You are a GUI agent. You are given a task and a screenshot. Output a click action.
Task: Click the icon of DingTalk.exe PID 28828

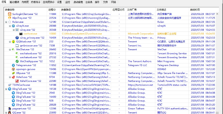coord(13,105)
